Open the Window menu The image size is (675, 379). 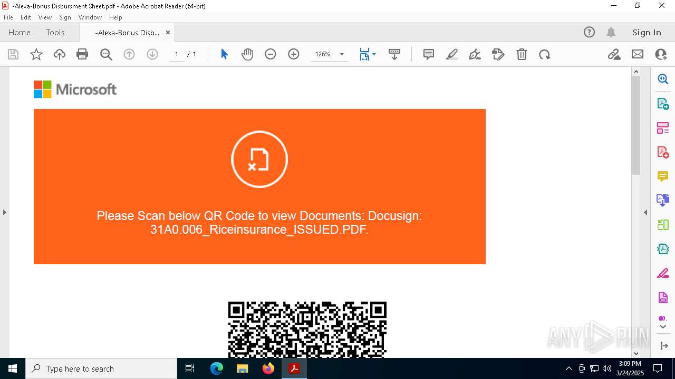(x=90, y=17)
